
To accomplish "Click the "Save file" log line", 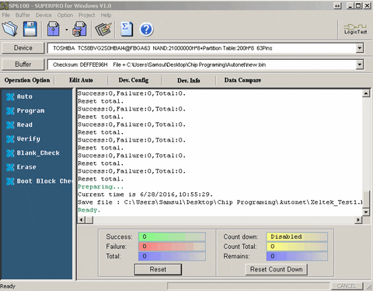I will tap(220, 202).
